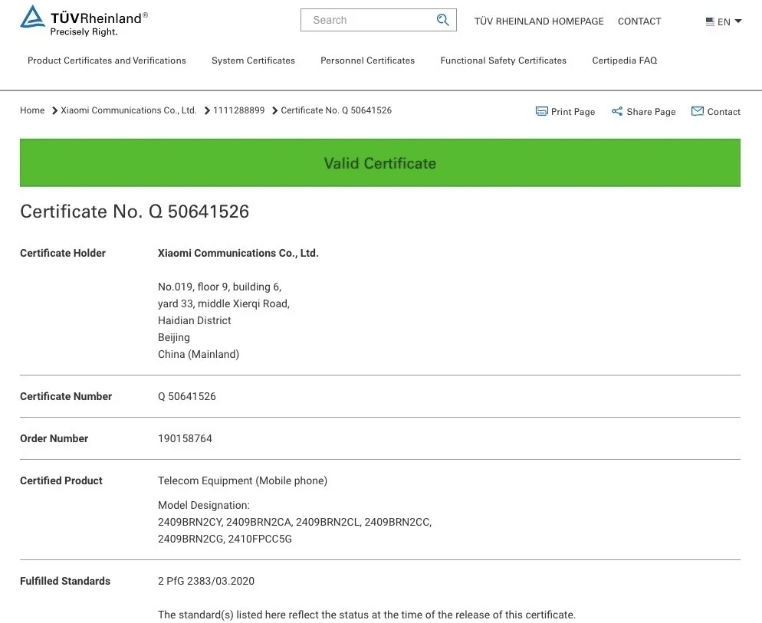Click the Contact link below header
Image resolution: width=762 pixels, height=623 pixels.
click(x=724, y=112)
